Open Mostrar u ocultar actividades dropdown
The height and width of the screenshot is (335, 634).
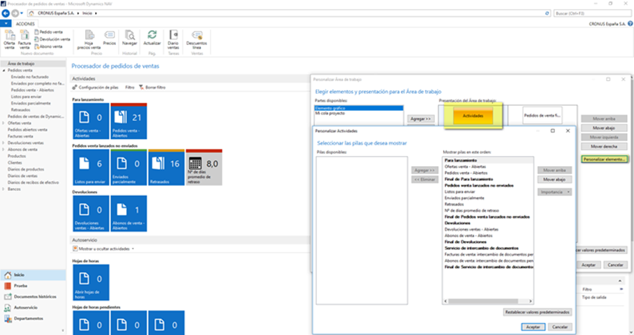tap(103, 249)
